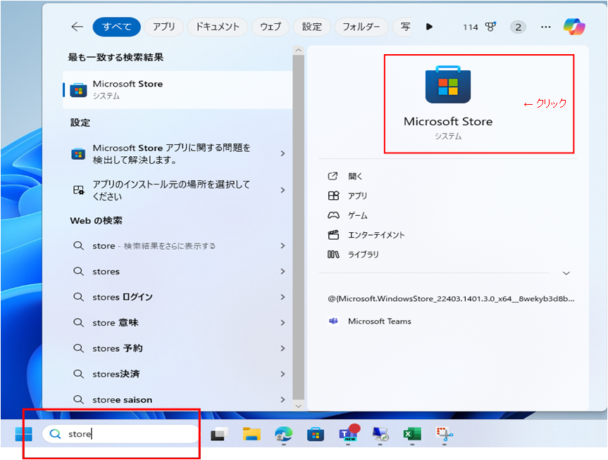The width and height of the screenshot is (608, 460).
Task: Switch to the ウェブ filter tab
Action: click(271, 27)
